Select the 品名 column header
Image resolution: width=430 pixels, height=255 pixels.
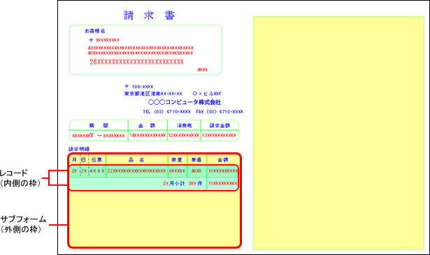point(136,160)
